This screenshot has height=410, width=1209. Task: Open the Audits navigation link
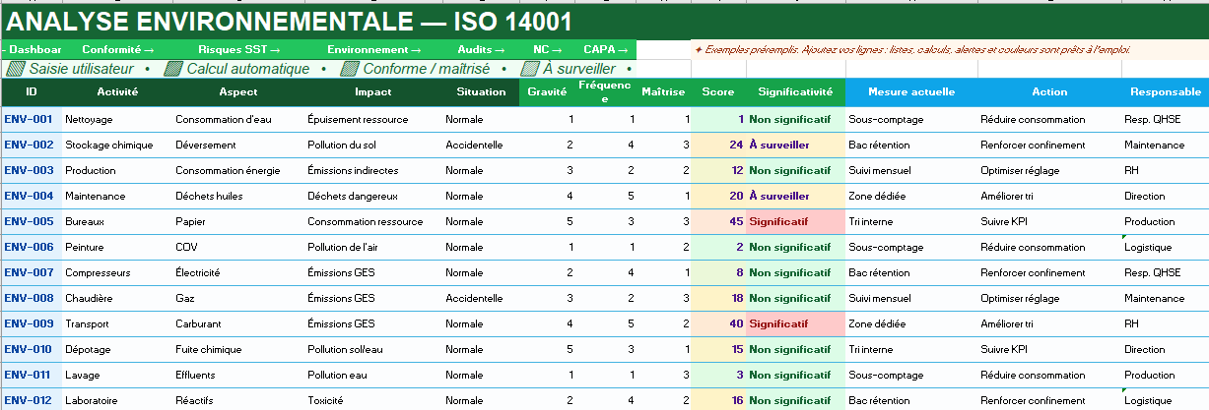click(481, 49)
